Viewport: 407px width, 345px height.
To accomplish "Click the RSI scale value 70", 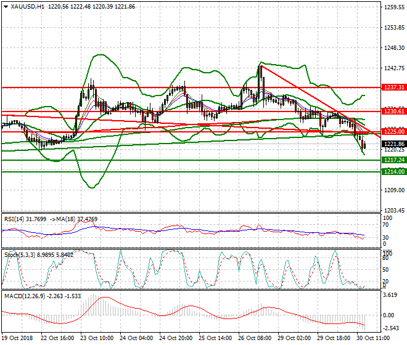I will point(385,225).
